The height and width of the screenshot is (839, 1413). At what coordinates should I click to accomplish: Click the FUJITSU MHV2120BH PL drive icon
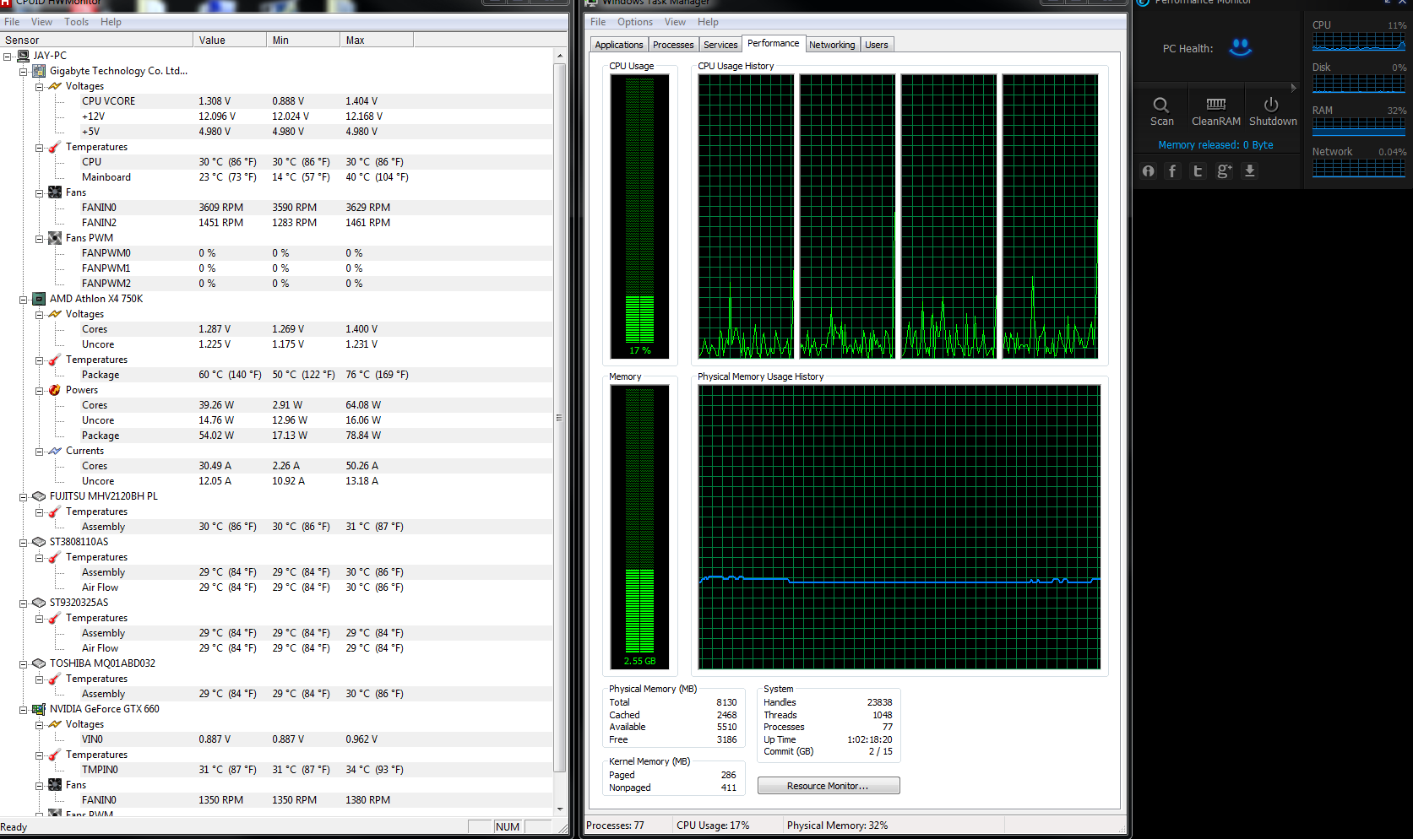(x=39, y=496)
